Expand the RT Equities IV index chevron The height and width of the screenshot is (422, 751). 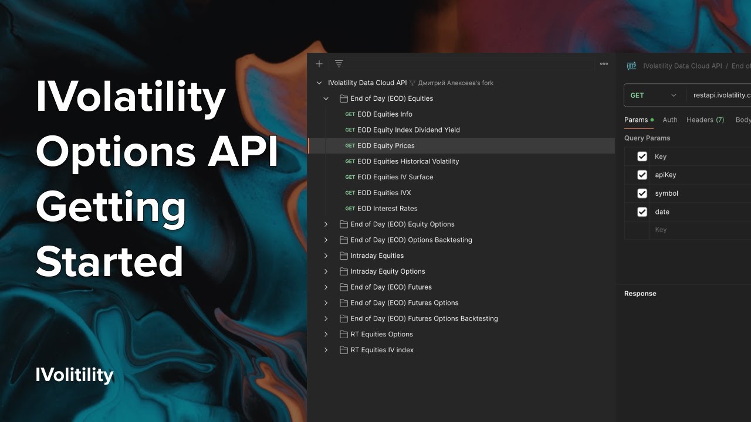[326, 350]
